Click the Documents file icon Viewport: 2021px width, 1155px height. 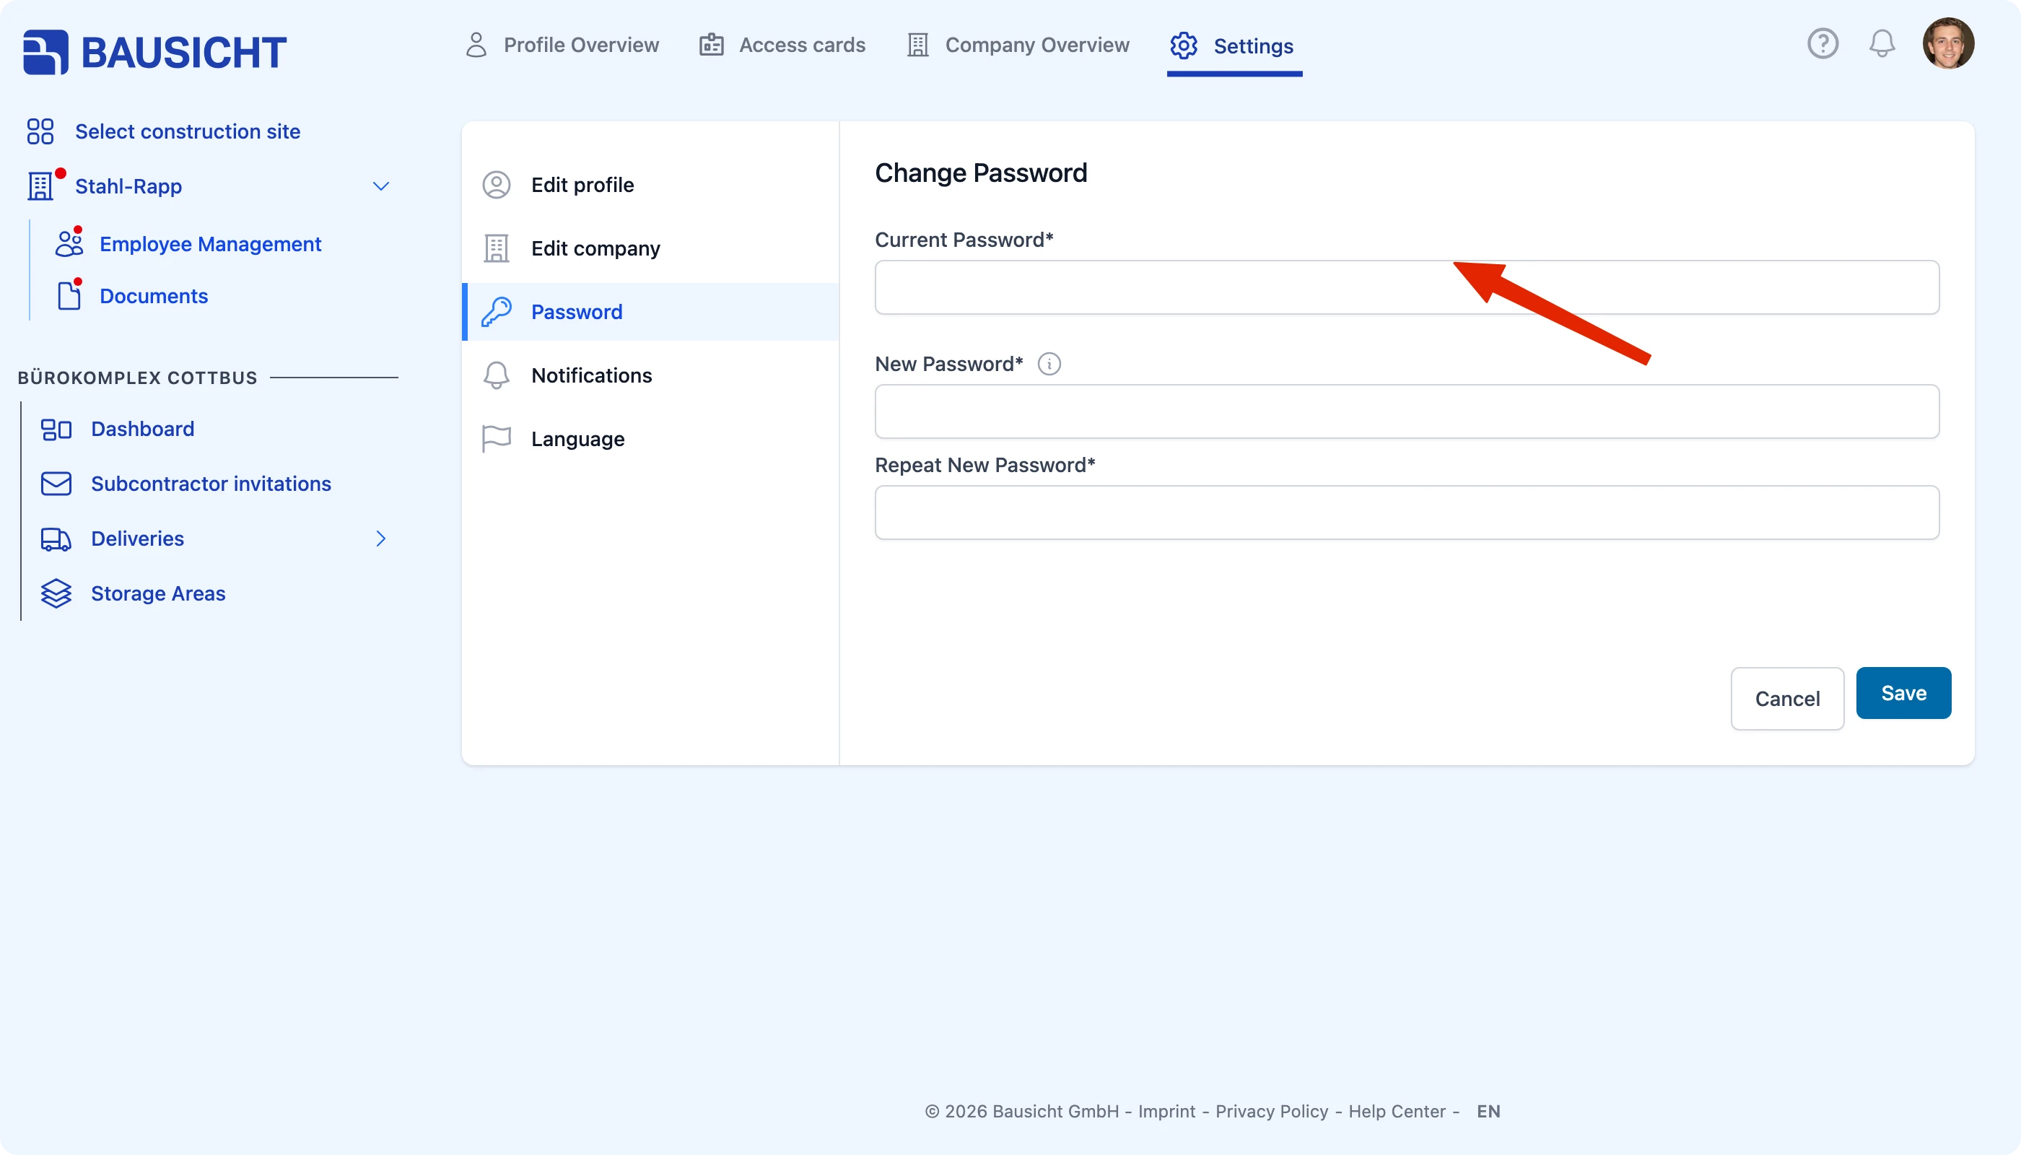(x=69, y=296)
